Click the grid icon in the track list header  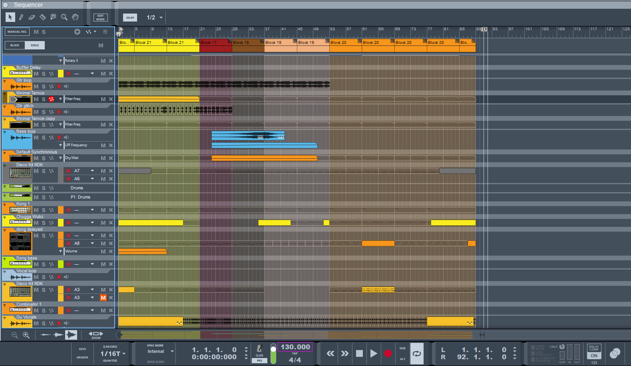105,32
